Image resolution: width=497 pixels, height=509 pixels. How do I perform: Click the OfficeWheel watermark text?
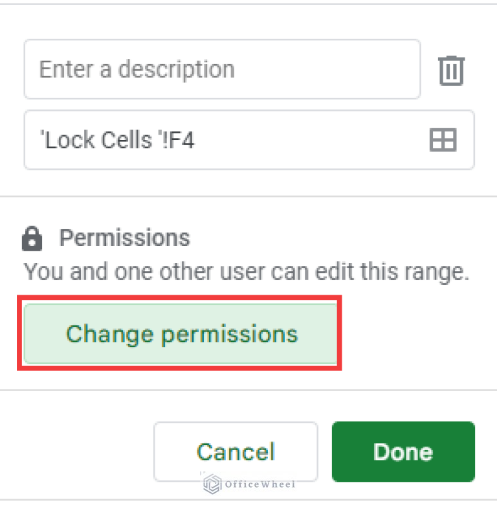260,484
